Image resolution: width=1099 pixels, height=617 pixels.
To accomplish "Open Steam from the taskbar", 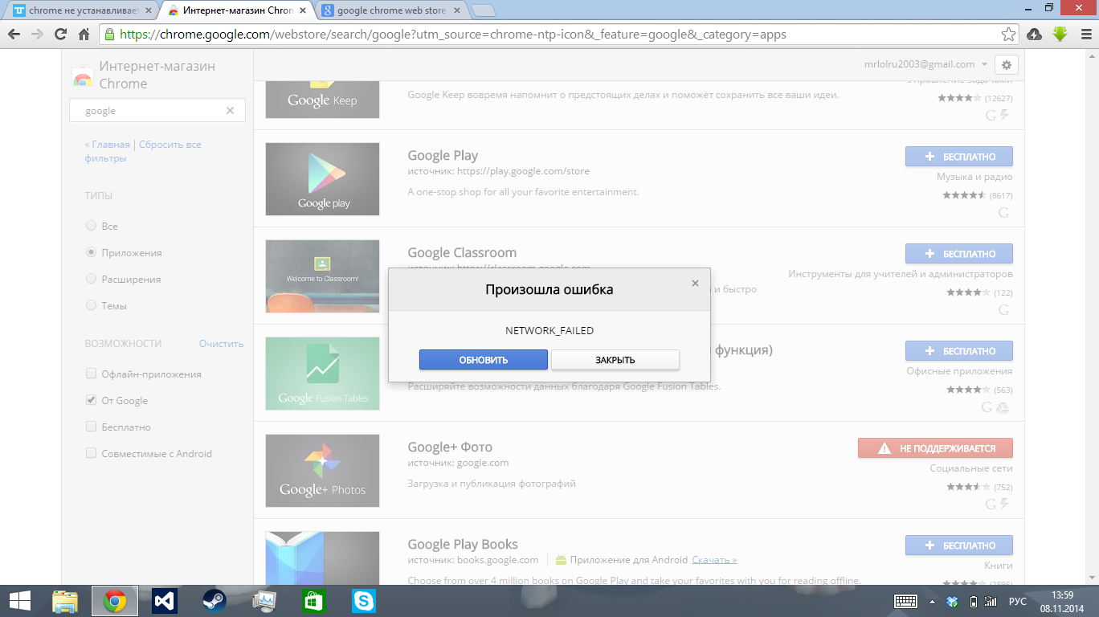I will pyautogui.click(x=214, y=601).
